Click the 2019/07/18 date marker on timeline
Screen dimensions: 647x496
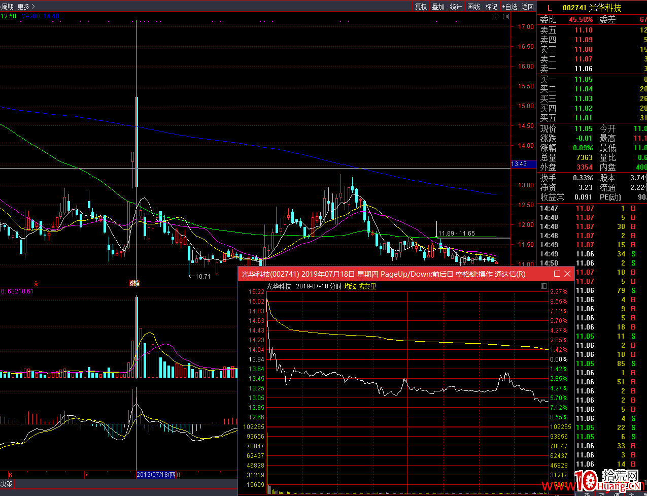coord(156,475)
